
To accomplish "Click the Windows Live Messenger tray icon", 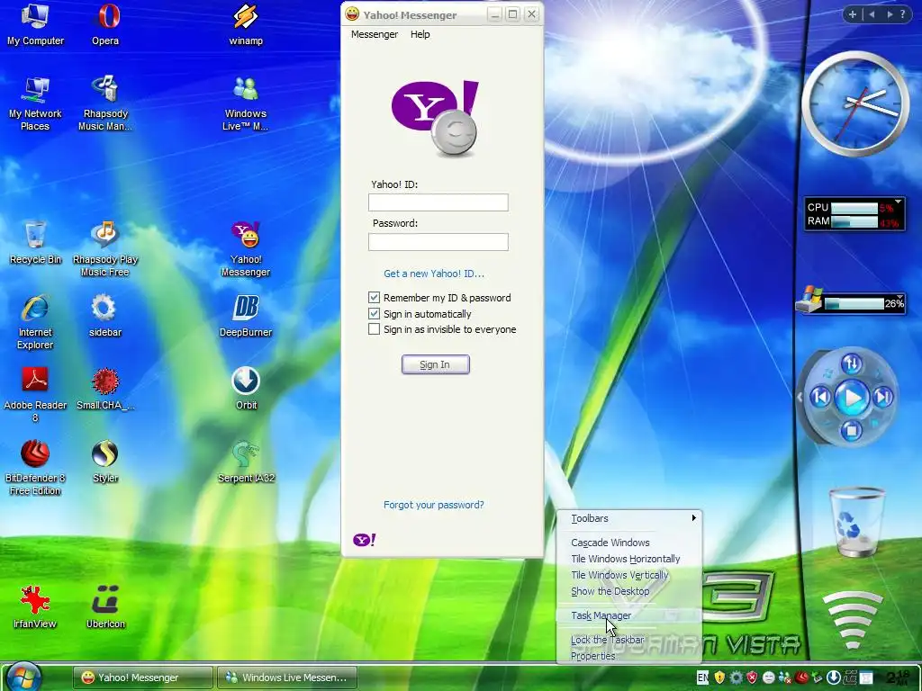I will 784,678.
